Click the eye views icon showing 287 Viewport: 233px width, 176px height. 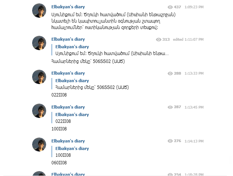(x=170, y=107)
